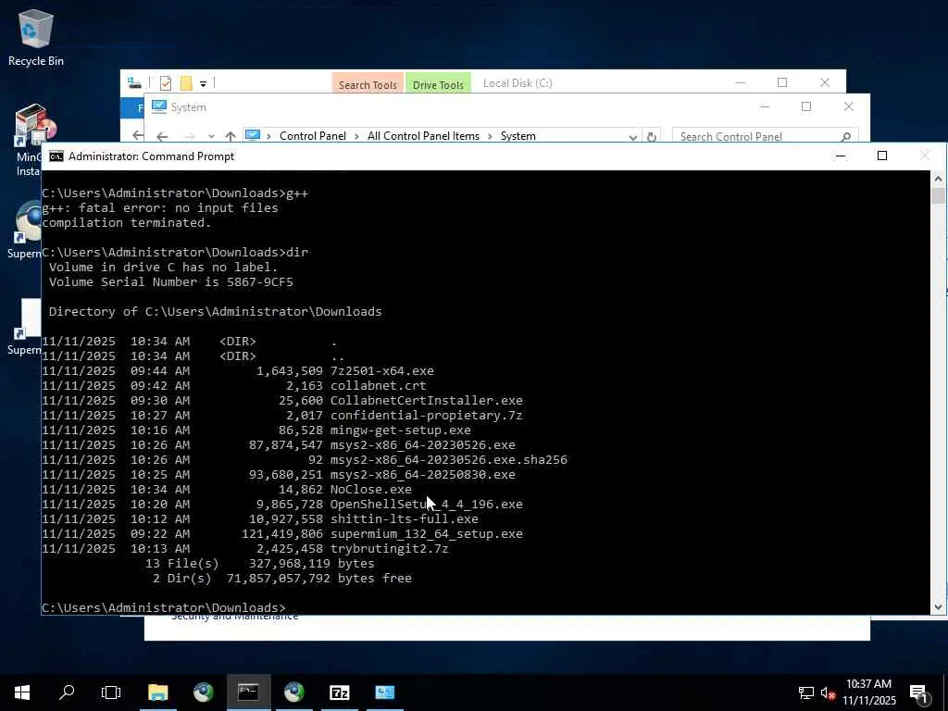Screen dimensions: 948x711
Task: Click the shittin-lts-full.exe entry
Action: [x=404, y=518]
